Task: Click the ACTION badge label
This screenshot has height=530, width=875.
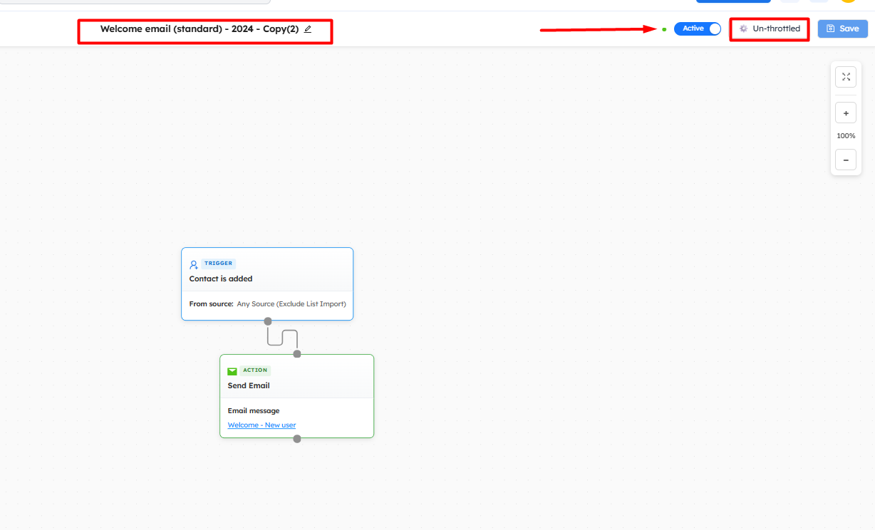Action: pyautogui.click(x=255, y=370)
